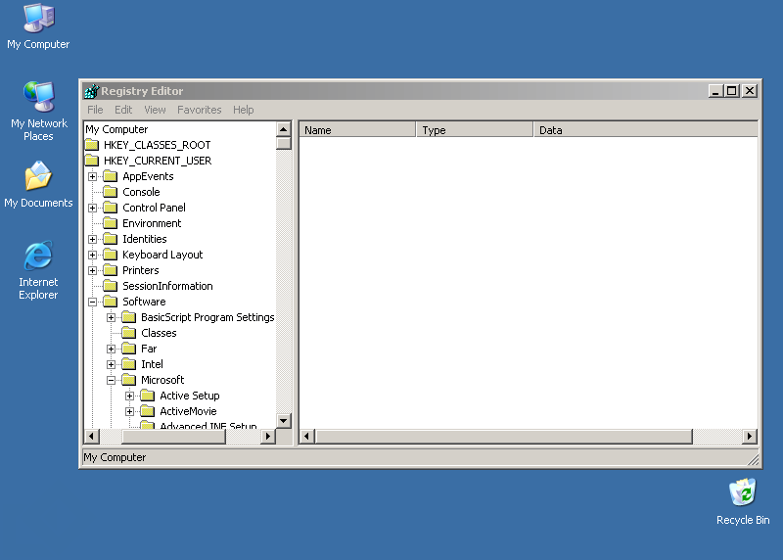783x560 pixels.
Task: Click the ActiveMovie folder icon
Action: [x=148, y=411]
